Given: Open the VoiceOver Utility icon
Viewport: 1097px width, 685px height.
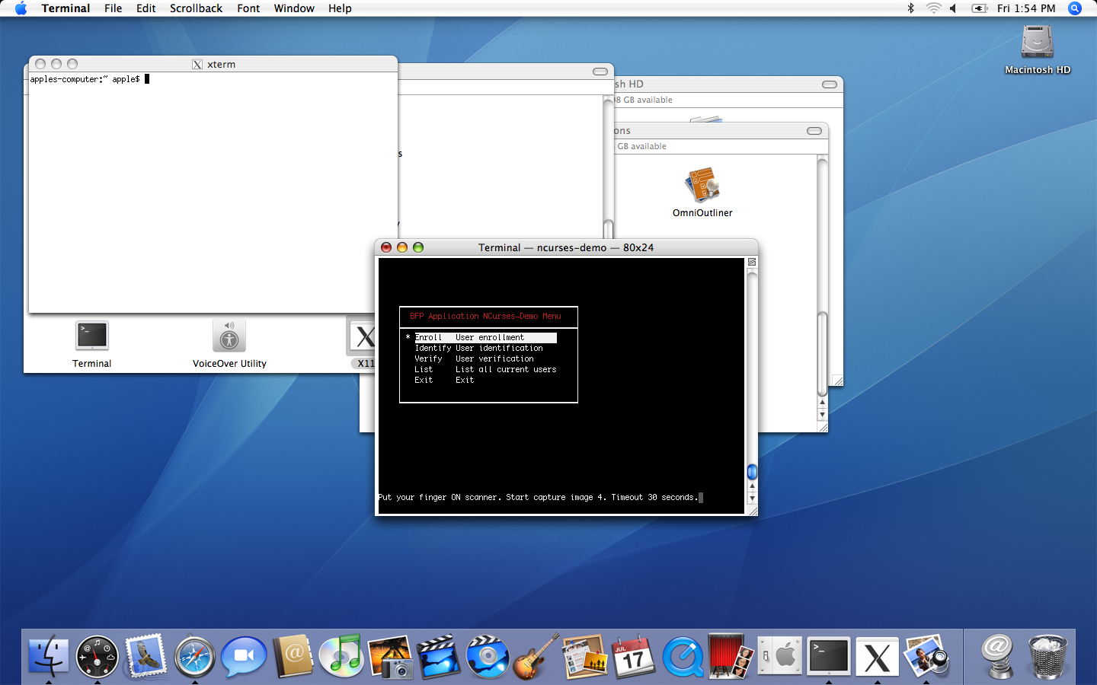Looking at the screenshot, I should [229, 336].
